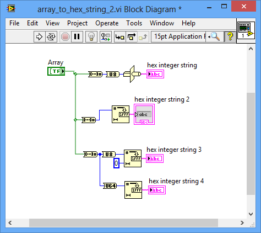Click the vertical scrollbar thumb
The width and height of the screenshot is (261, 233).
click(251, 144)
